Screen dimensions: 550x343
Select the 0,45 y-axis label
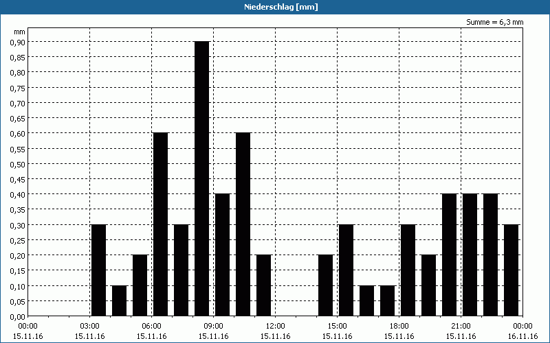[18, 179]
